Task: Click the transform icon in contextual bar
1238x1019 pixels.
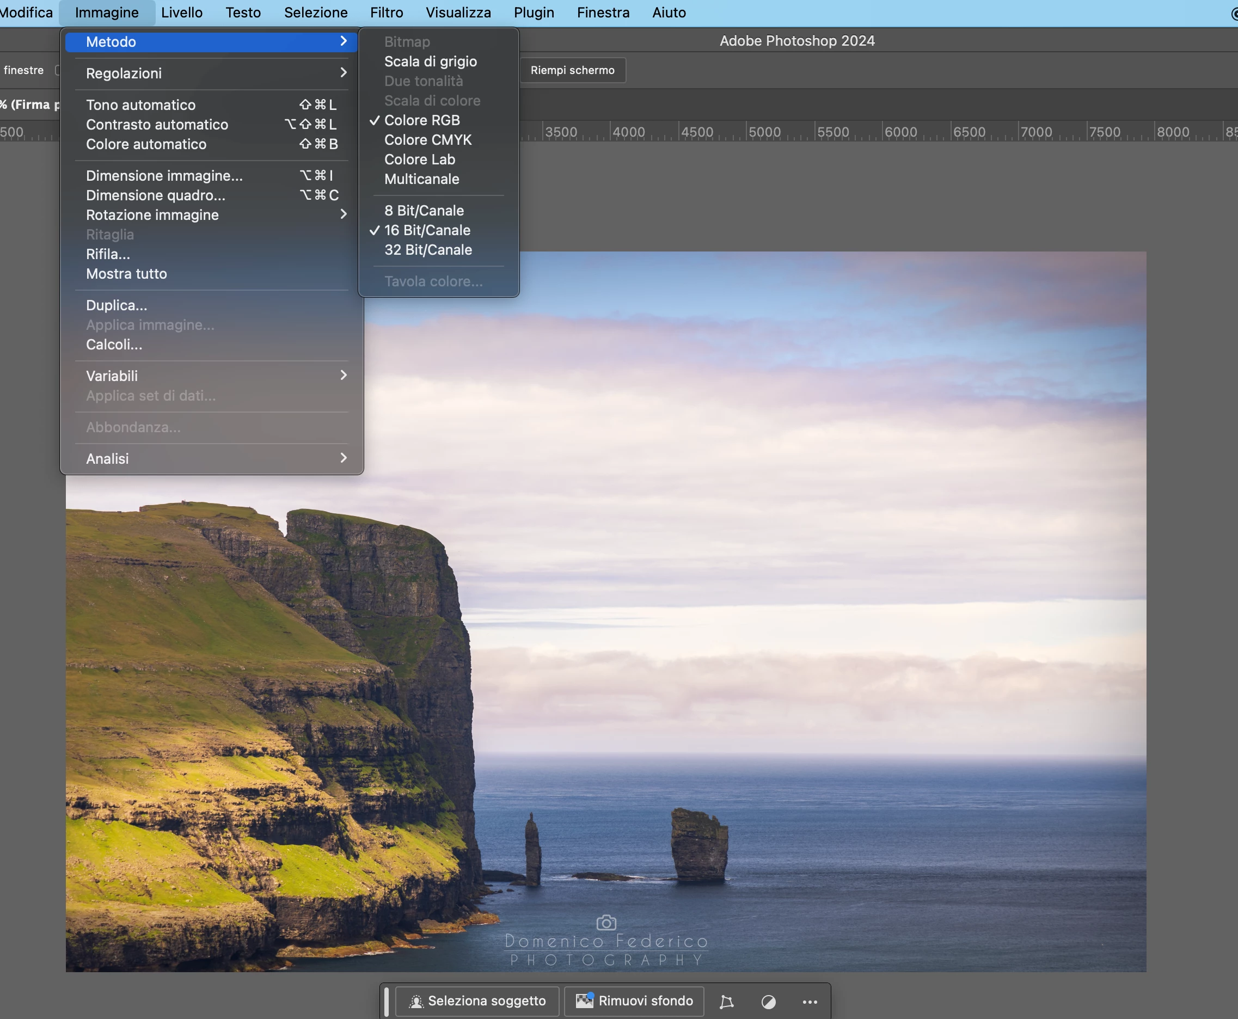Action: (x=726, y=1002)
